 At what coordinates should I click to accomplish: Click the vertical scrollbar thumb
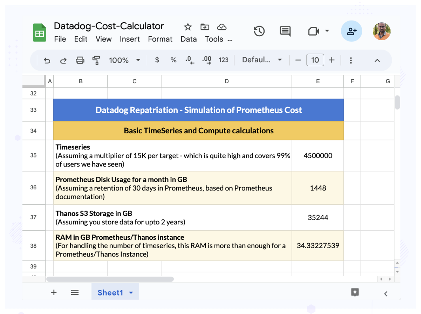(398, 103)
